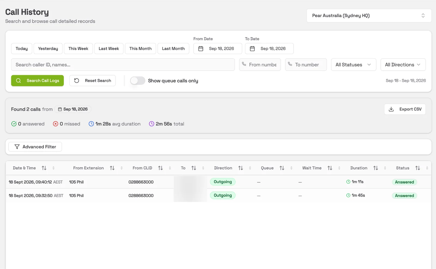This screenshot has width=436, height=269.
Task: Click the Export CSV download icon
Action: (x=391, y=109)
